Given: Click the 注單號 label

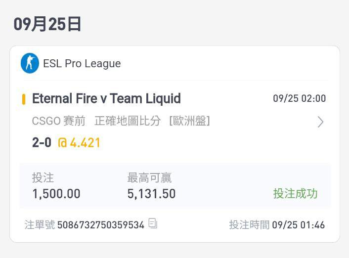Looking at the screenshot, I should (x=40, y=225).
